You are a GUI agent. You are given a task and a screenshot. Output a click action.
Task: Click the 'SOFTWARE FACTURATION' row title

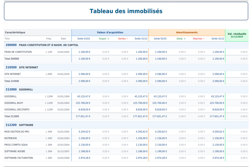pos(19,158)
